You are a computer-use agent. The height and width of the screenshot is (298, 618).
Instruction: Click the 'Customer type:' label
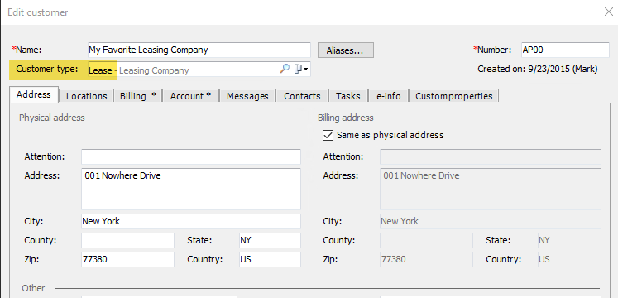pos(47,69)
